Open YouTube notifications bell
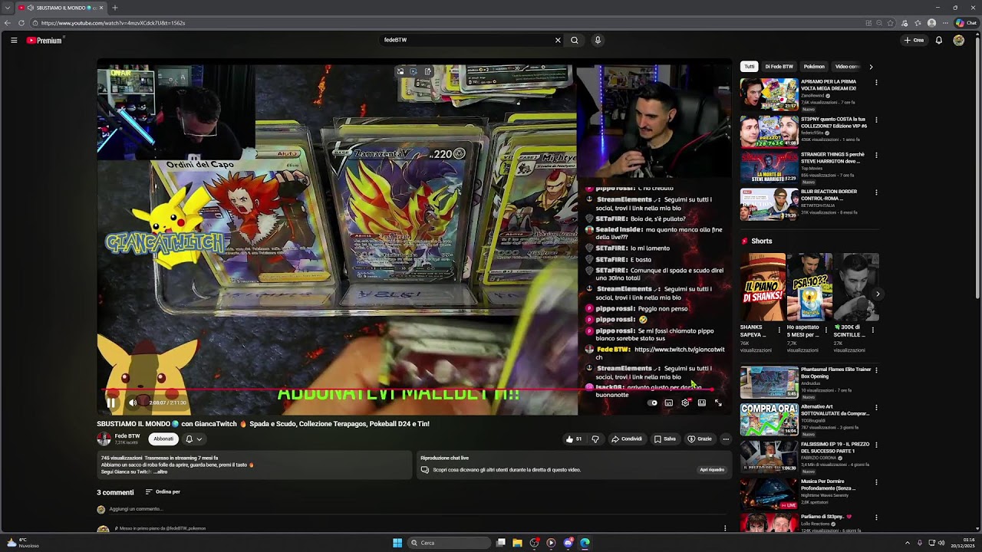The height and width of the screenshot is (552, 982). (938, 40)
